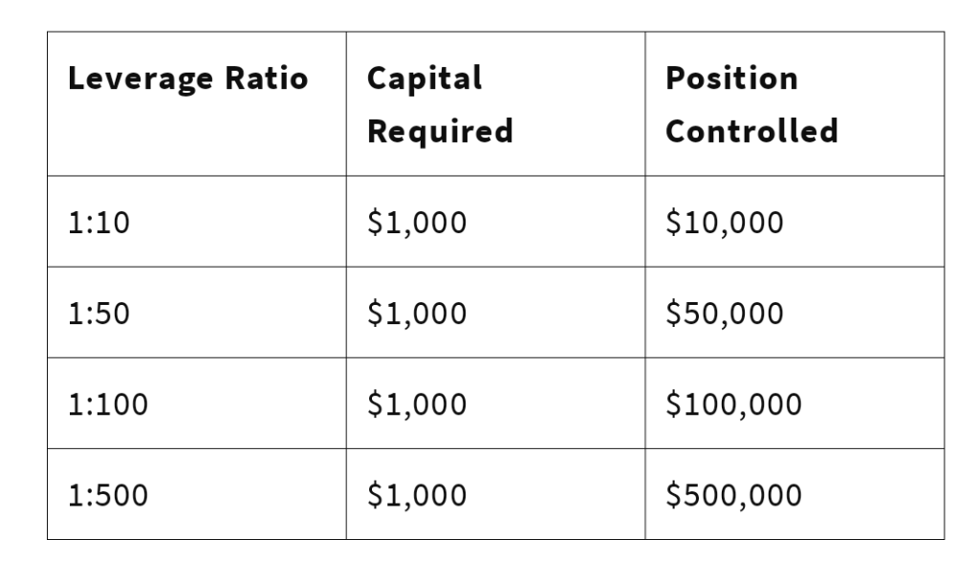Viewport: 978px width, 562px height.
Task: Select the $50,000 position controlled cell
Action: coord(724,313)
